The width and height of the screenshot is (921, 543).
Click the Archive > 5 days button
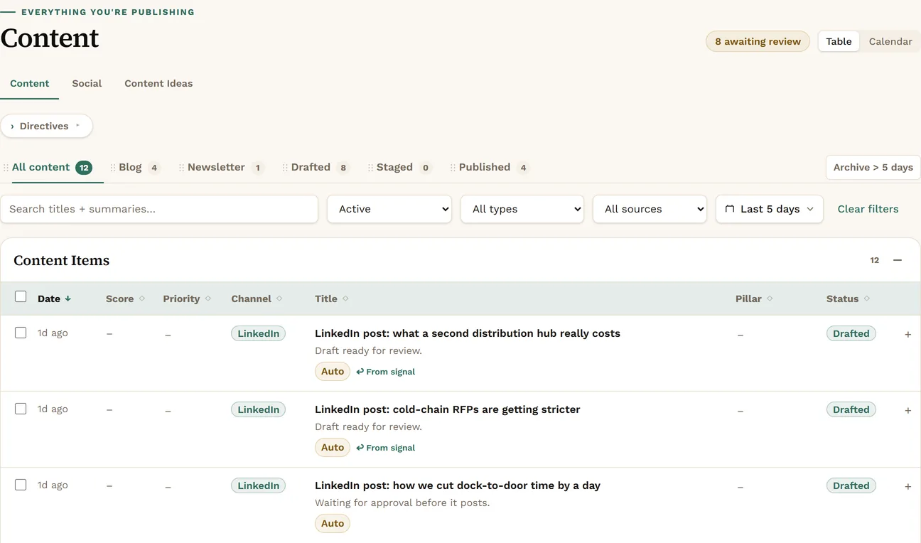873,168
